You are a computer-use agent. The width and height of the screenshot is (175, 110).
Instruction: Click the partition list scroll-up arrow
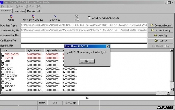[x=172, y=50]
